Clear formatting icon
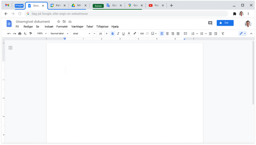This screenshot has width=256, height=145. (x=223, y=34)
